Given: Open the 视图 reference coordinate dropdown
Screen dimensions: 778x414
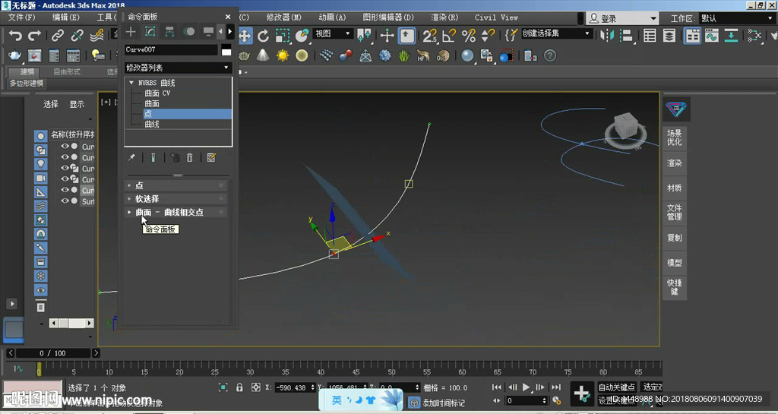Looking at the screenshot, I should coord(333,33).
